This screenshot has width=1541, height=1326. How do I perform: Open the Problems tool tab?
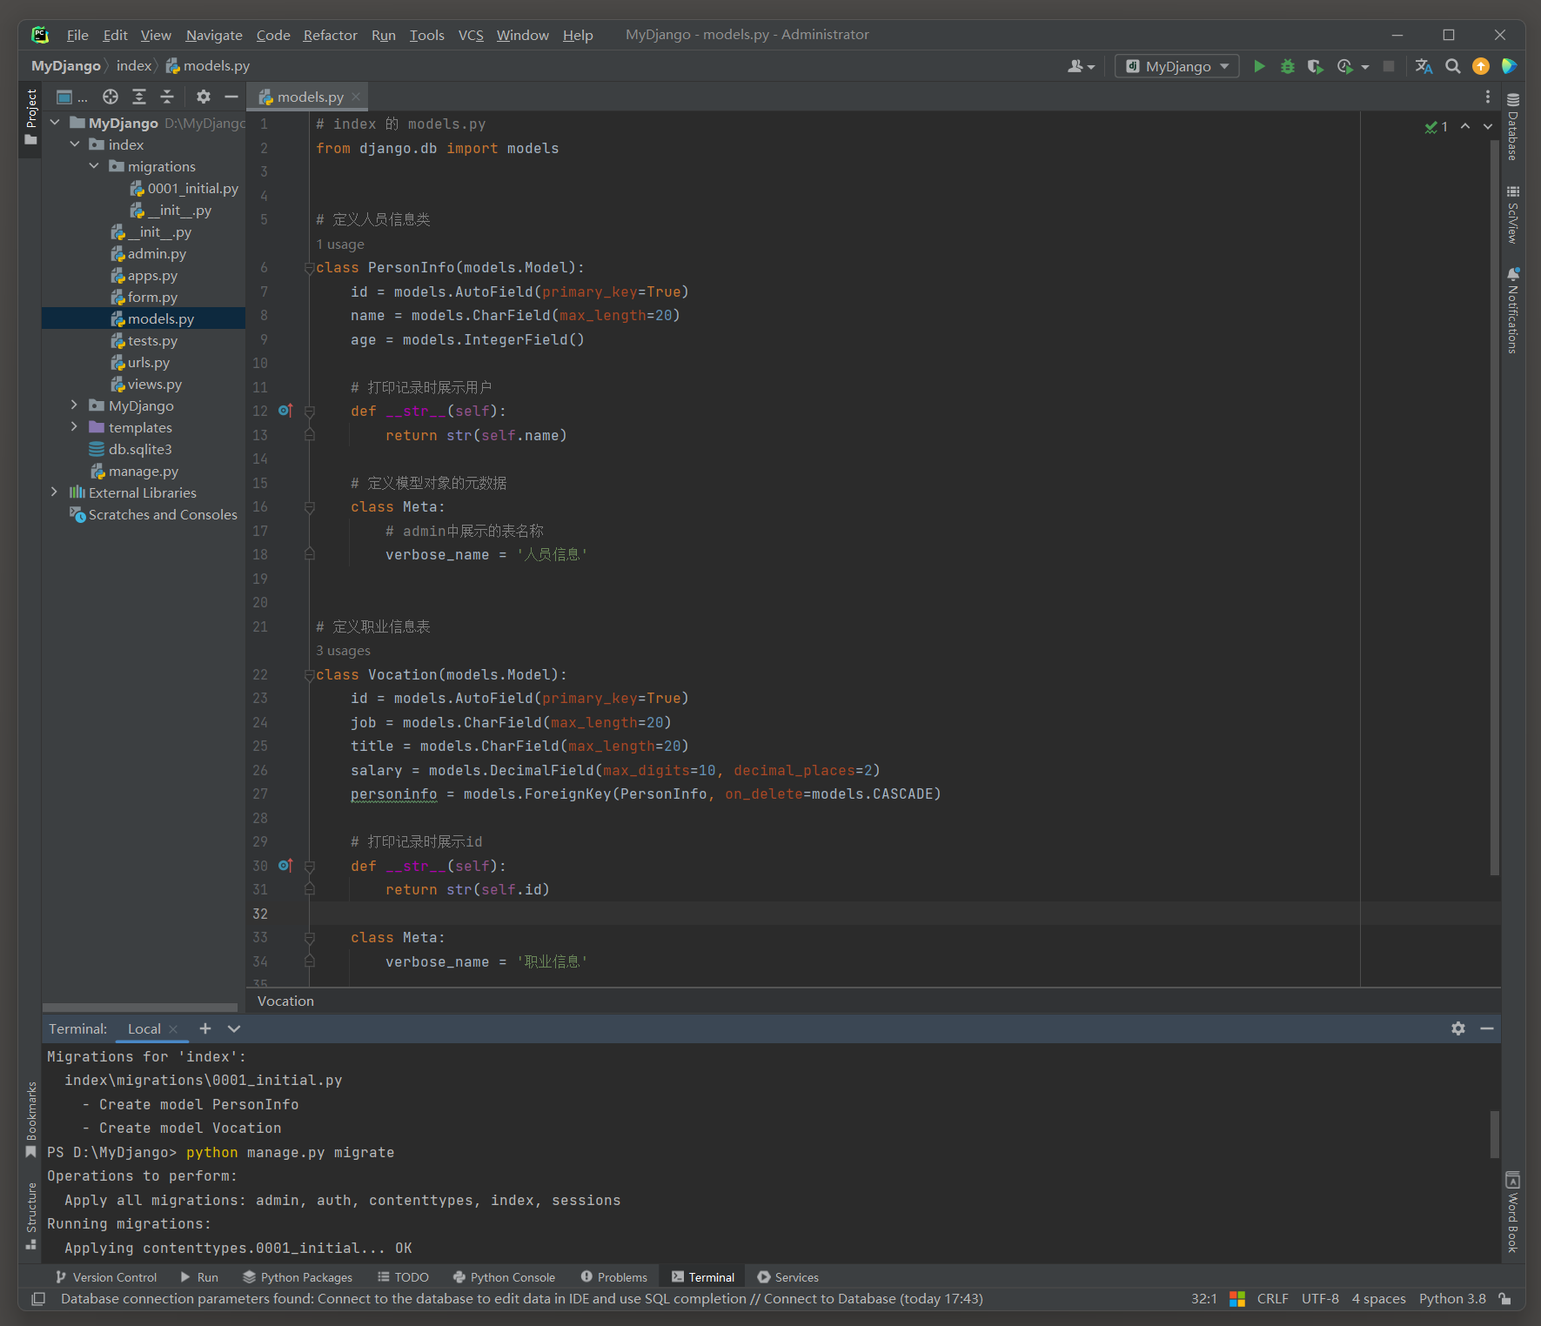point(614,1277)
